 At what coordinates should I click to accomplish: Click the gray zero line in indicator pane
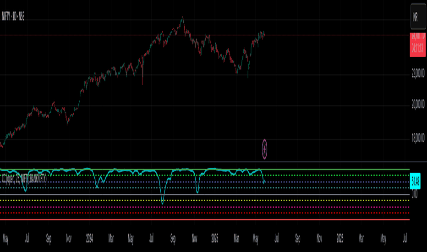pos(205,195)
